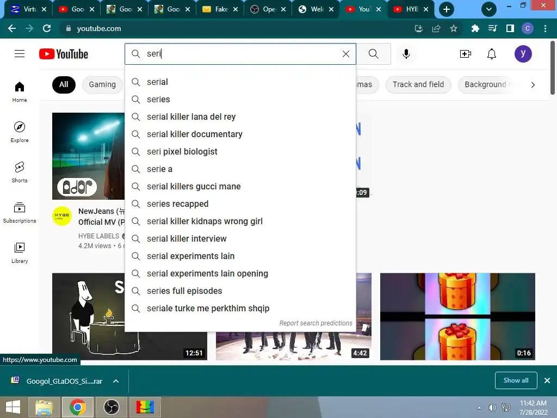Switch to the 'Ope' browser tab
Viewport: 557px width, 418px height.
coord(268,9)
